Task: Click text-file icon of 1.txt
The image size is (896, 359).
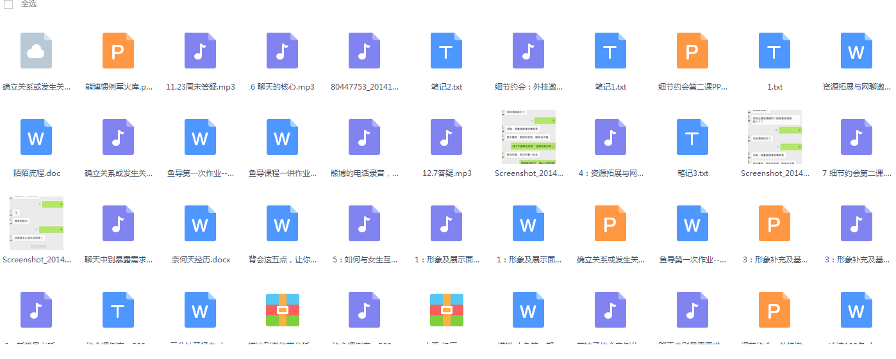Action: (x=774, y=51)
